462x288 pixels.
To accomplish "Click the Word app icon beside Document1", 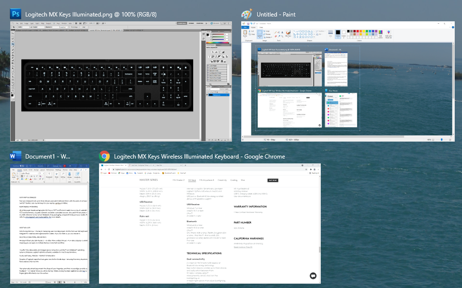I will 16,156.
